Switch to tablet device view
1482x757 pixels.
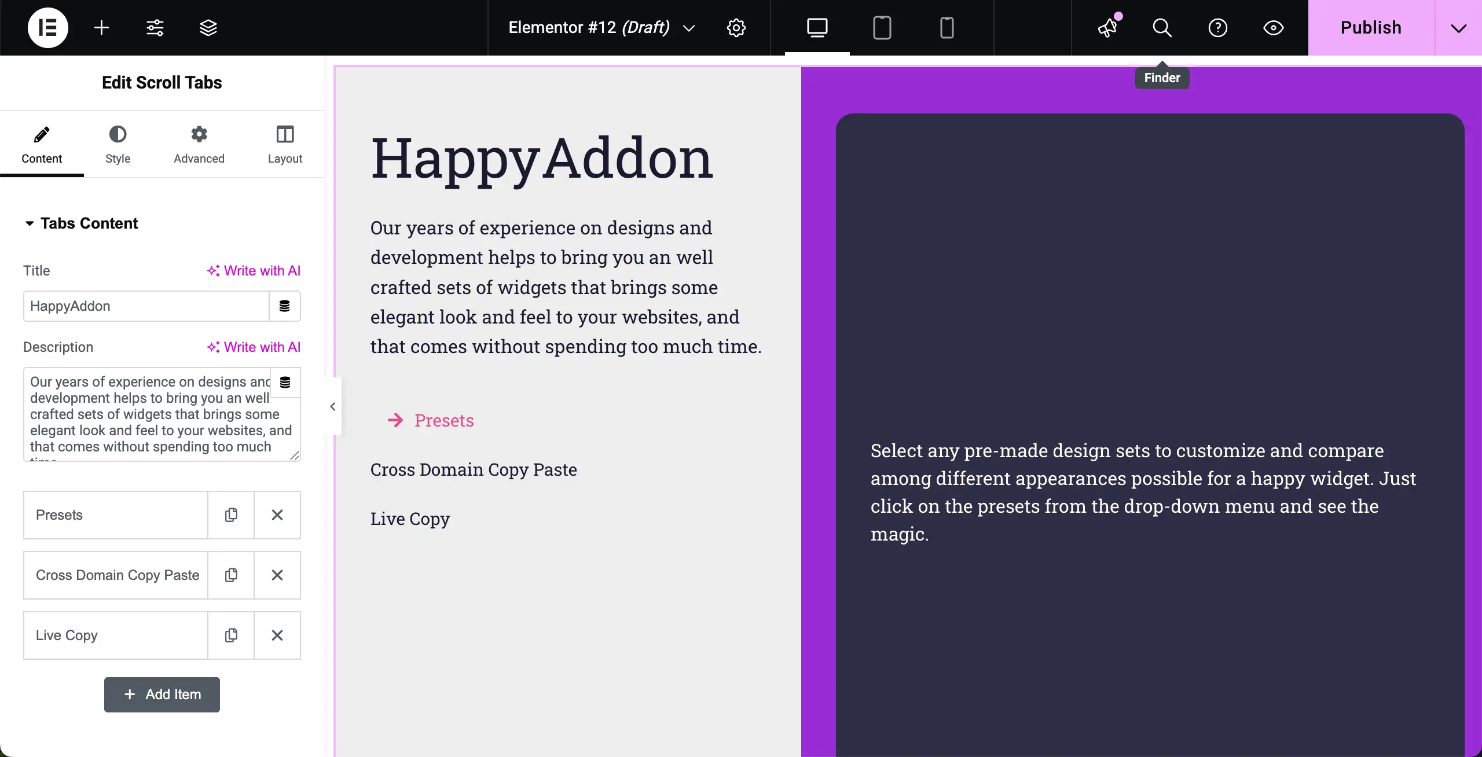[882, 28]
